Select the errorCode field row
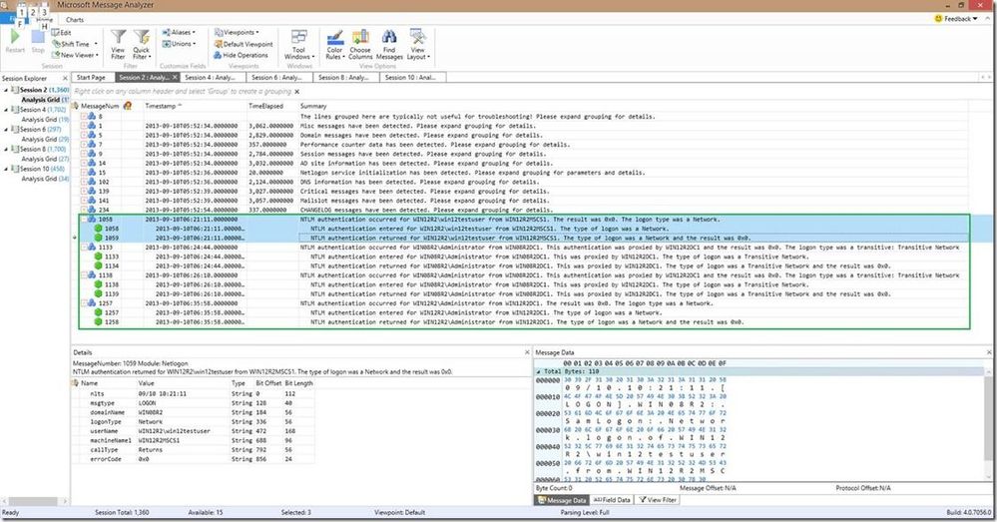997x522 pixels. pyautogui.click(x=194, y=459)
